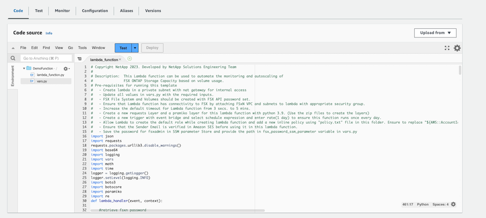The height and width of the screenshot is (218, 486).
Task: Expand the Test button dropdown arrow
Action: 135,48
